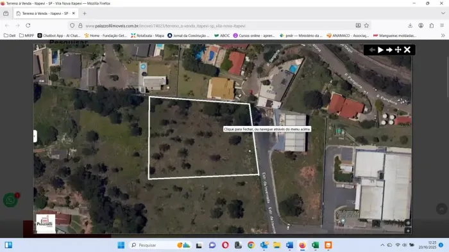Viewport: 449px width, 252px height.
Task: Go to previous photo with left arrow
Action: click(372, 50)
